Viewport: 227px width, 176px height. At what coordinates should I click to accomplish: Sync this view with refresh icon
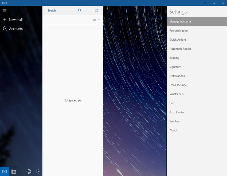tap(88, 10)
